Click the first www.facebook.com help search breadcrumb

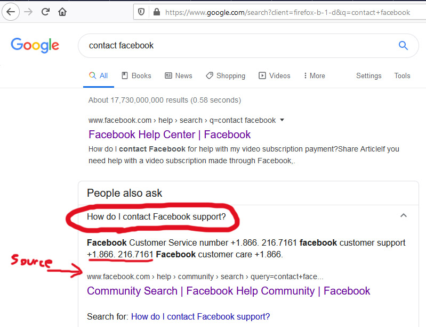(x=182, y=120)
